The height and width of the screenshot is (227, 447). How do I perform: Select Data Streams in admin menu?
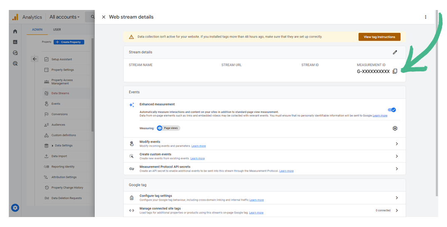tap(60, 93)
